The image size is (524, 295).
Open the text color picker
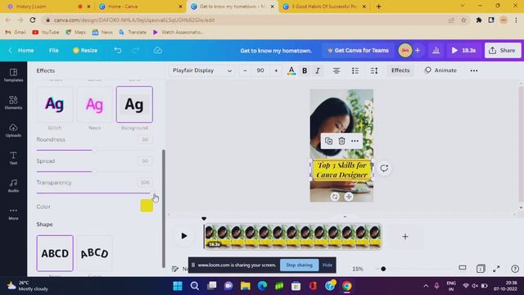(291, 70)
